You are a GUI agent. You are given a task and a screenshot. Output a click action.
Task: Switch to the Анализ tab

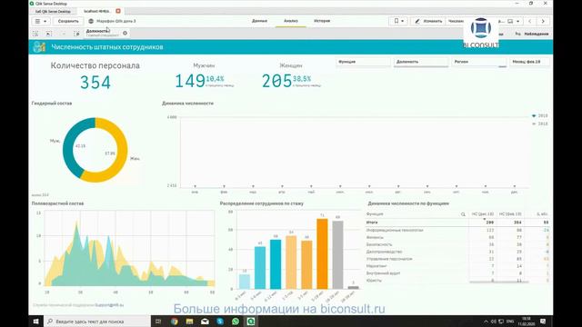(x=291, y=21)
